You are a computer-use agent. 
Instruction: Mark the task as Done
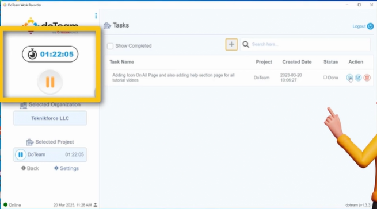325,78
